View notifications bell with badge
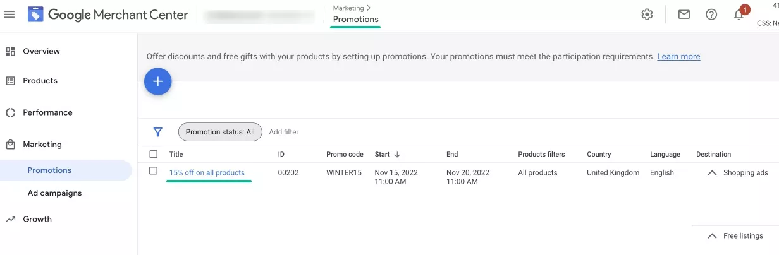779x255 pixels. tap(740, 13)
